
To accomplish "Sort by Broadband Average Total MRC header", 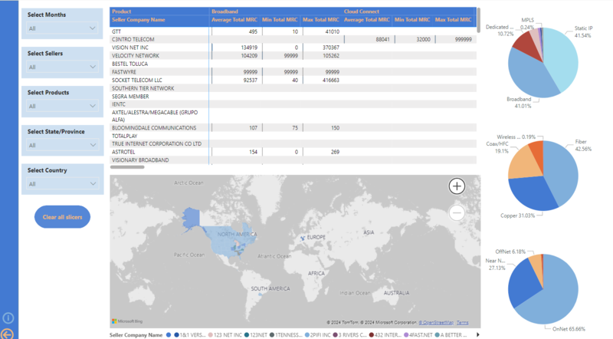I will pos(234,19).
